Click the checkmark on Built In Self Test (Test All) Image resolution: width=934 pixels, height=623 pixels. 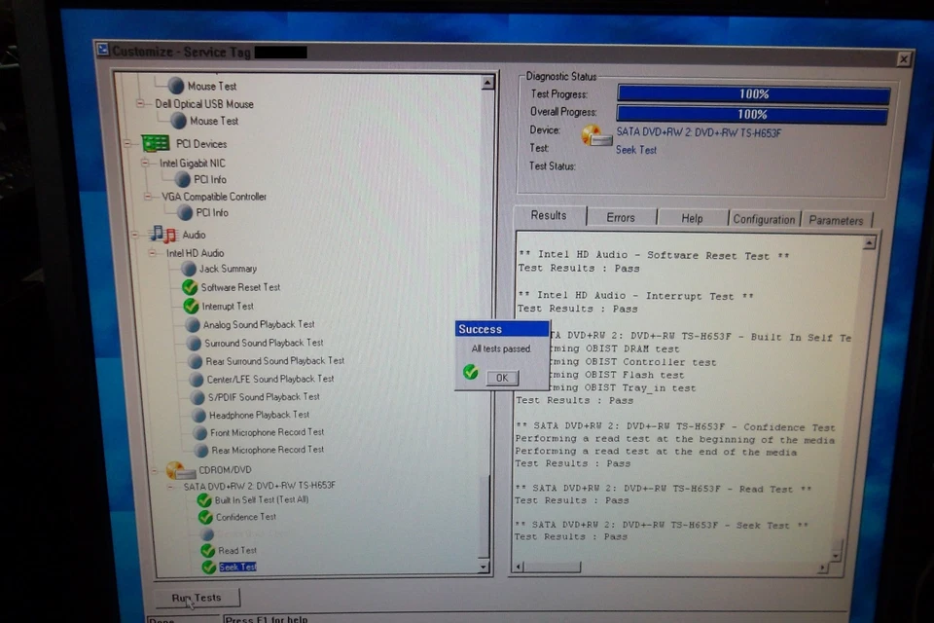(x=204, y=500)
